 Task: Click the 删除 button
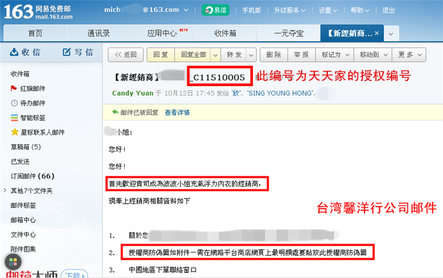click(x=273, y=55)
